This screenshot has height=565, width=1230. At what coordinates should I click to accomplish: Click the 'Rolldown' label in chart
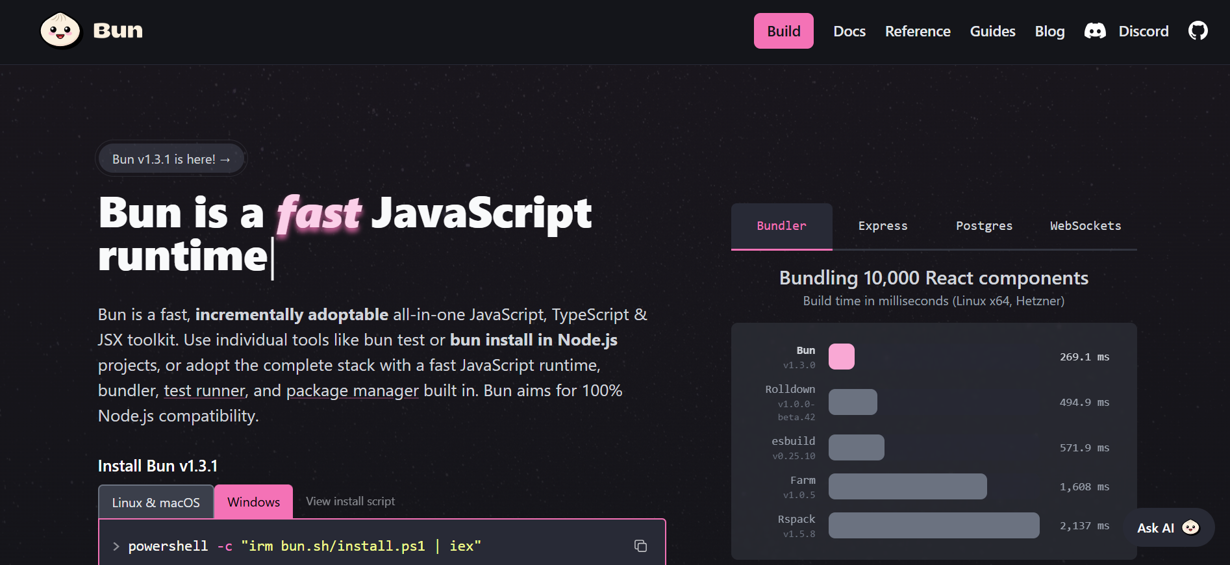click(790, 389)
